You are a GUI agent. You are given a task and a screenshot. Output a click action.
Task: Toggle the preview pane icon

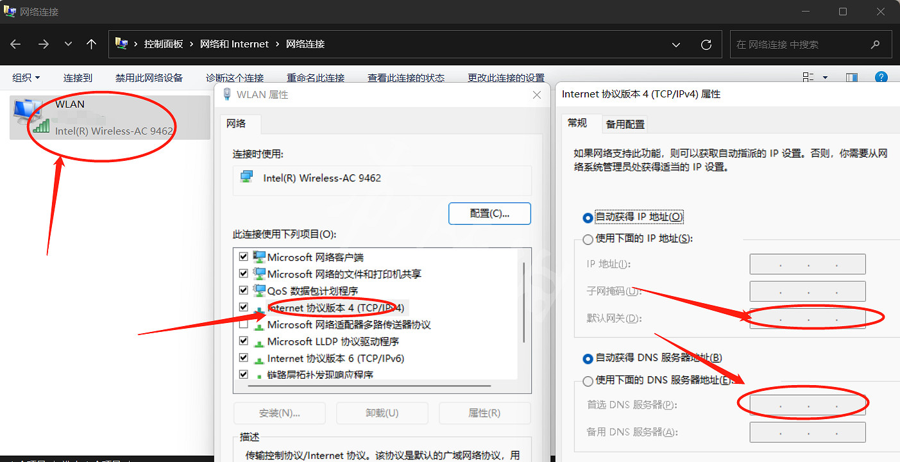pos(851,78)
